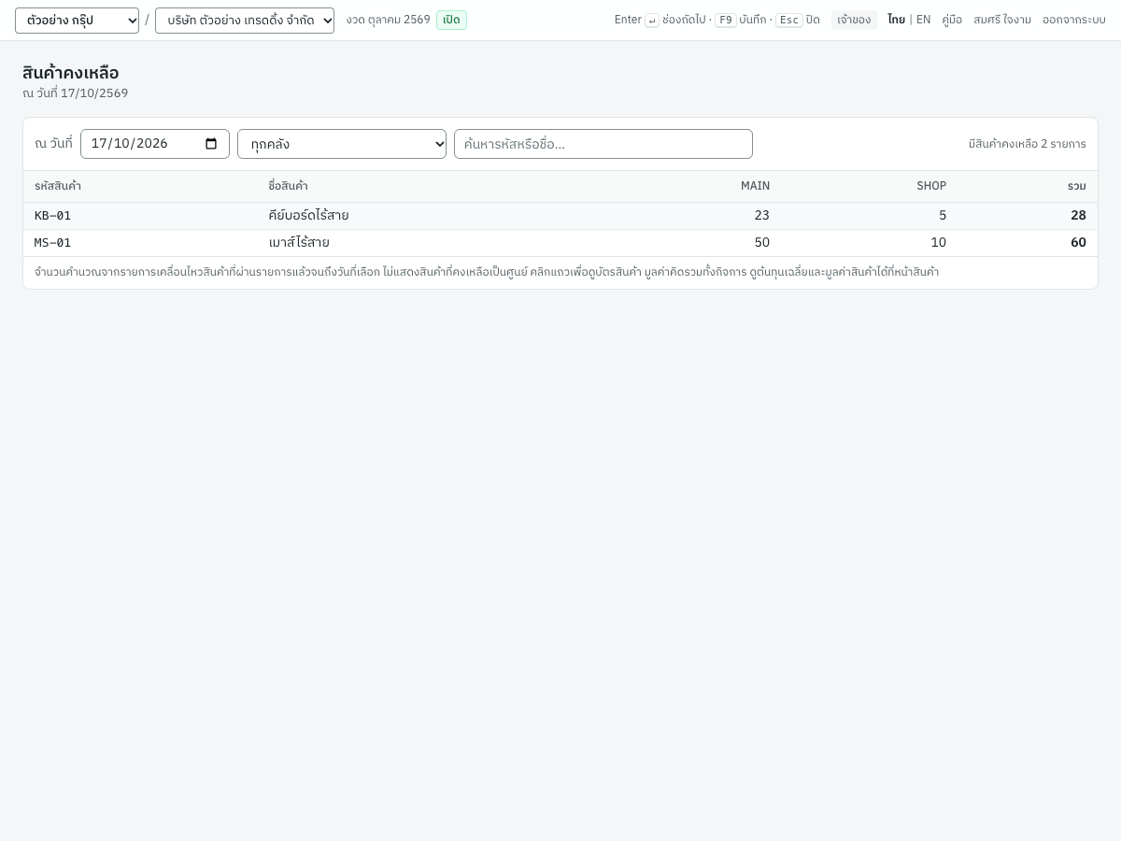Screen dimensions: 1121x841
Task: Click MAIN quantity 23 for KB-01
Action: (762, 216)
